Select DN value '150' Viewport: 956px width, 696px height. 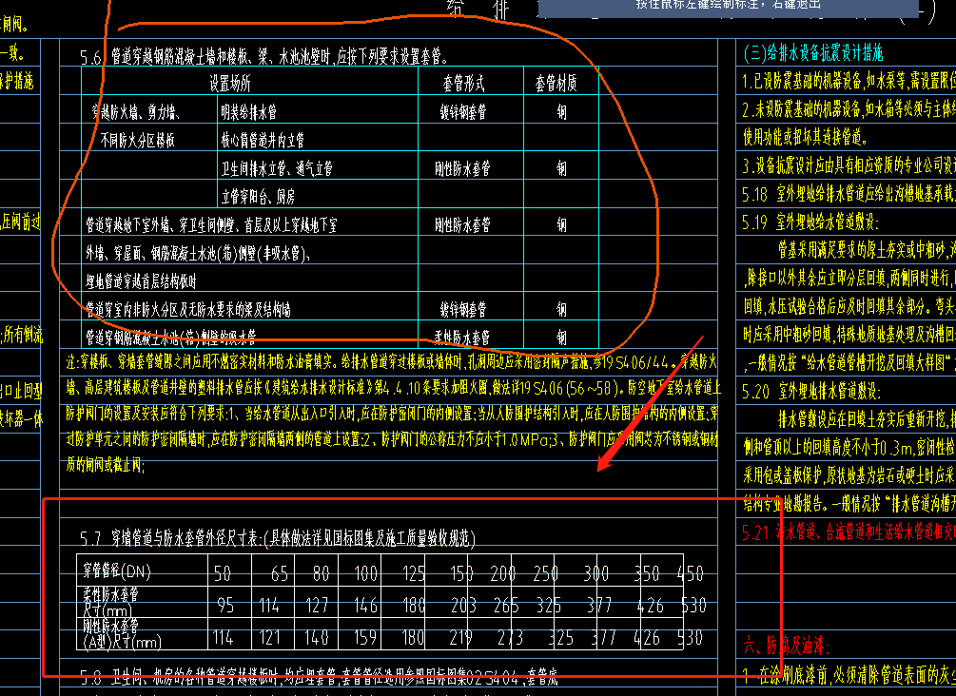click(x=461, y=573)
